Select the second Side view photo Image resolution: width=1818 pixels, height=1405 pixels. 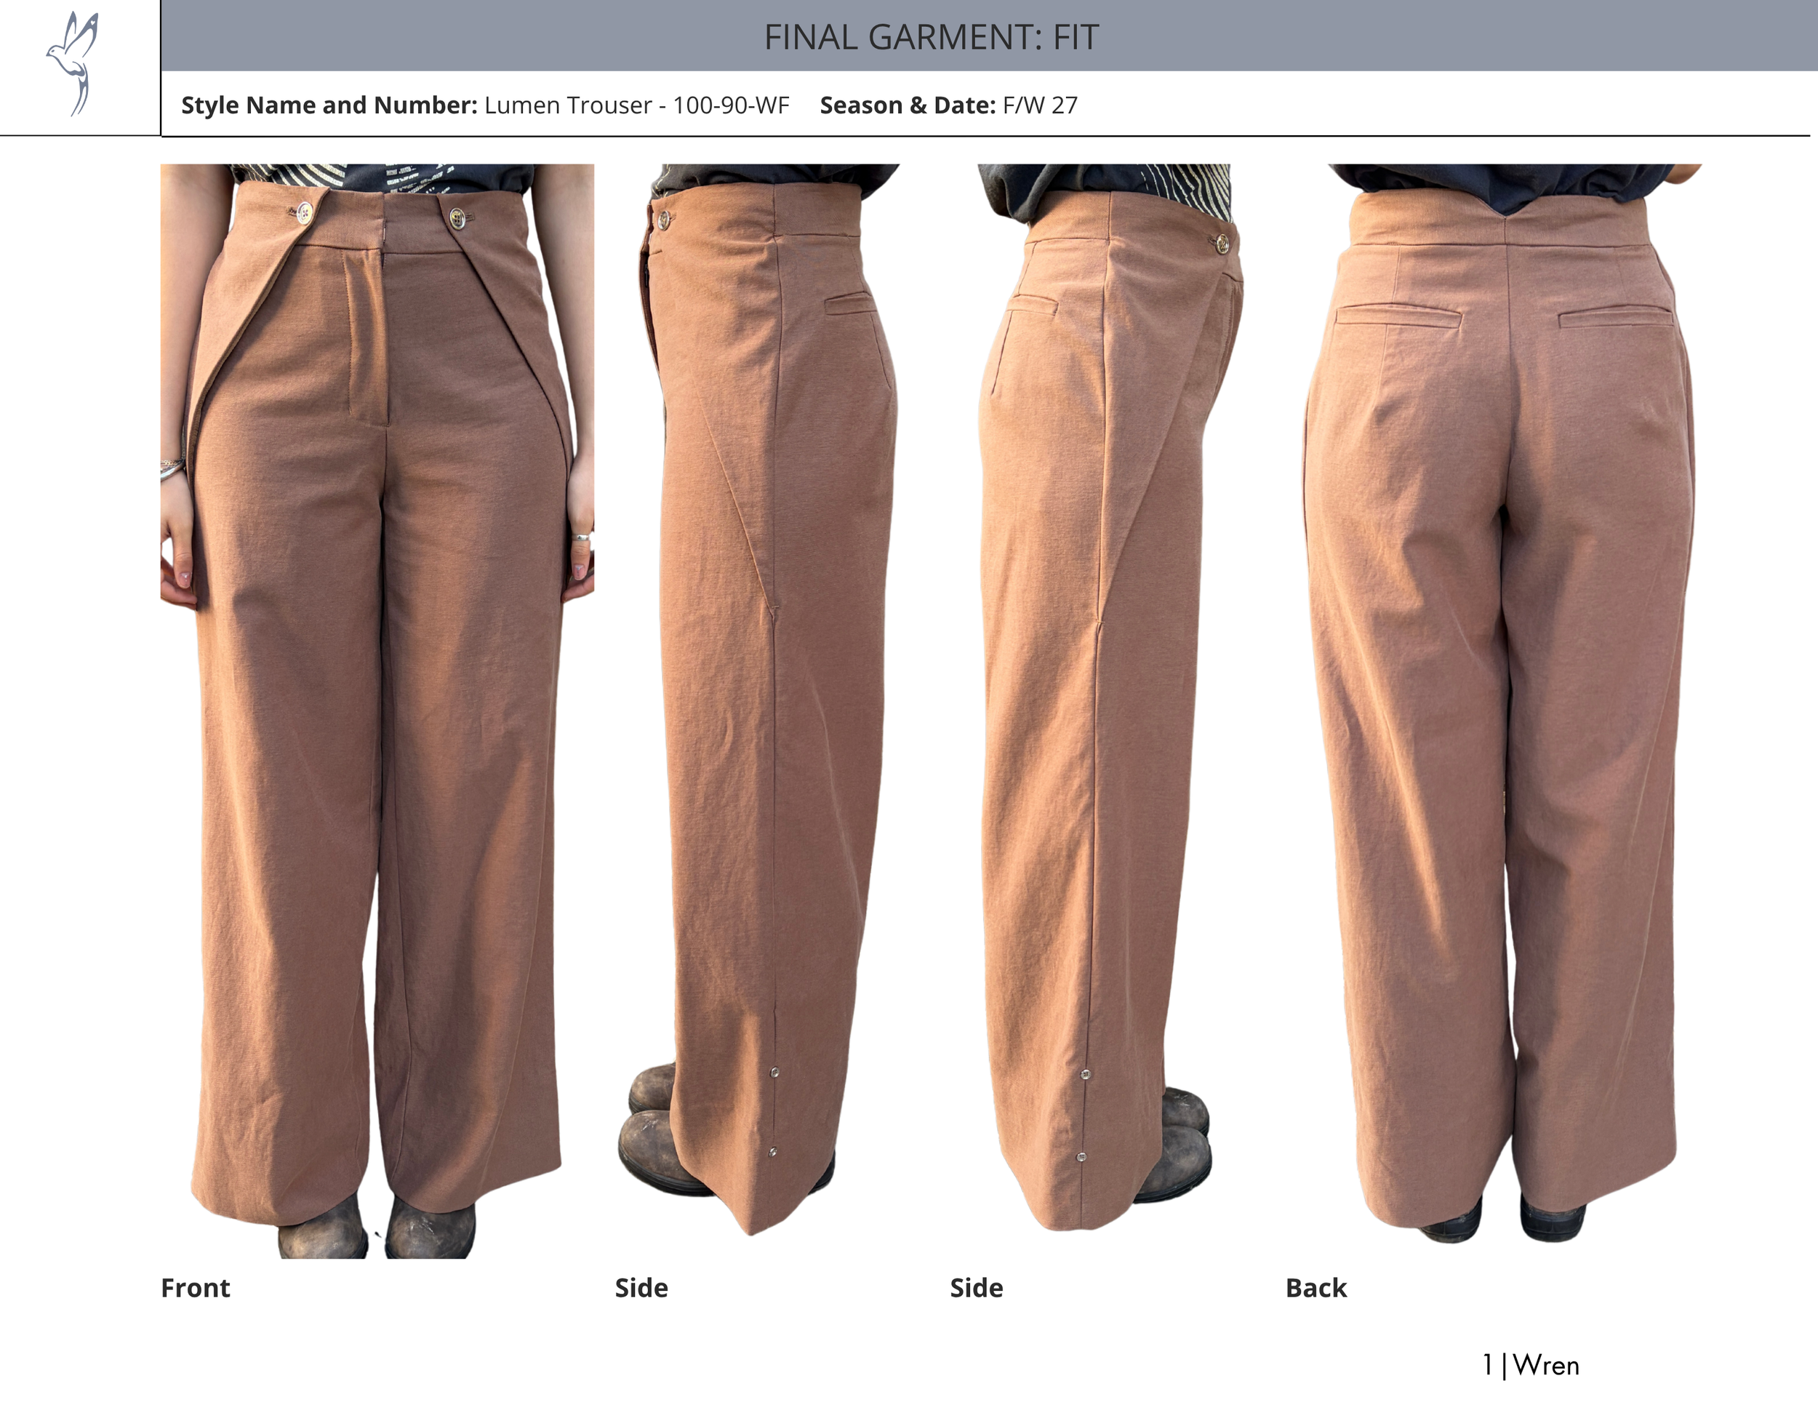coord(1103,699)
